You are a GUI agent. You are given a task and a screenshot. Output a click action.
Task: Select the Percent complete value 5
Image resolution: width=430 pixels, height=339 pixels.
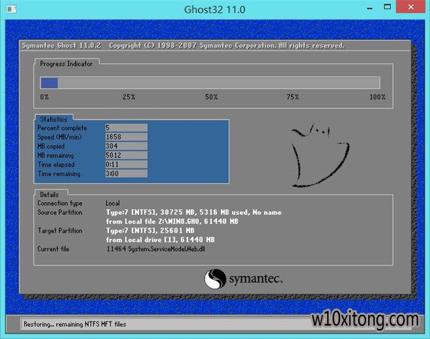[126, 128]
